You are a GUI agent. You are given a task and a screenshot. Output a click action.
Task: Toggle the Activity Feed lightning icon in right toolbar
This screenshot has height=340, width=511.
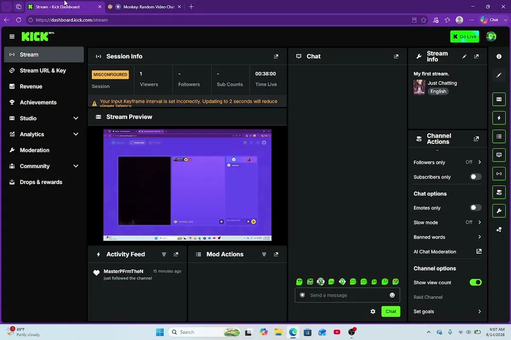tap(499, 118)
